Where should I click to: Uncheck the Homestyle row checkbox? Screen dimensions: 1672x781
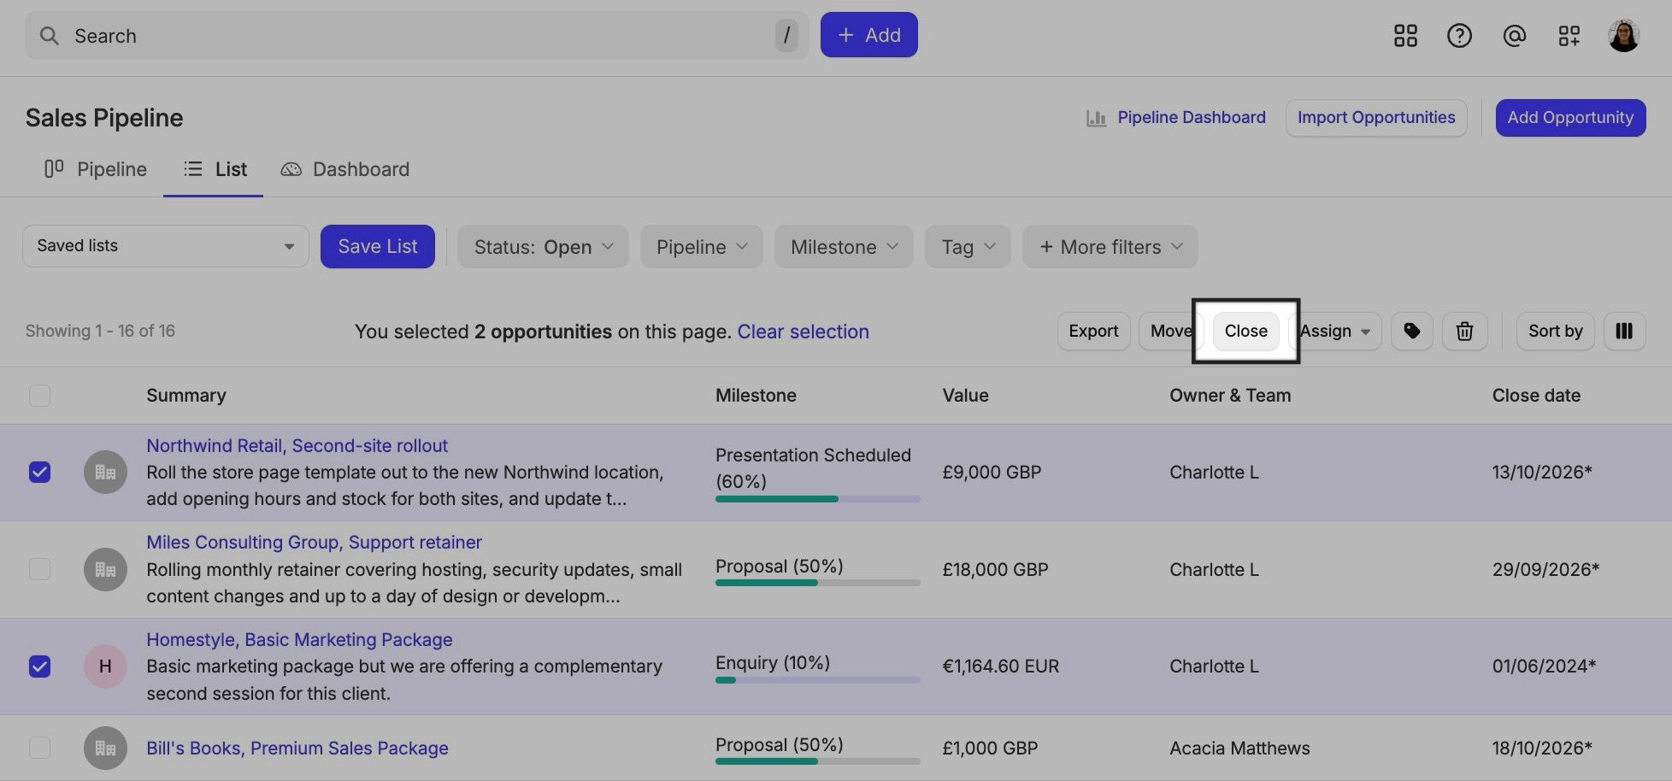click(x=39, y=666)
